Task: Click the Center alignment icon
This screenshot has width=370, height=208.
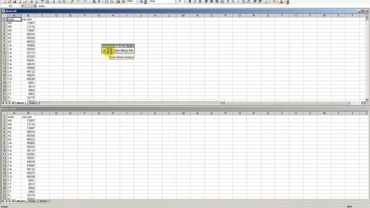Action: [212, 1]
